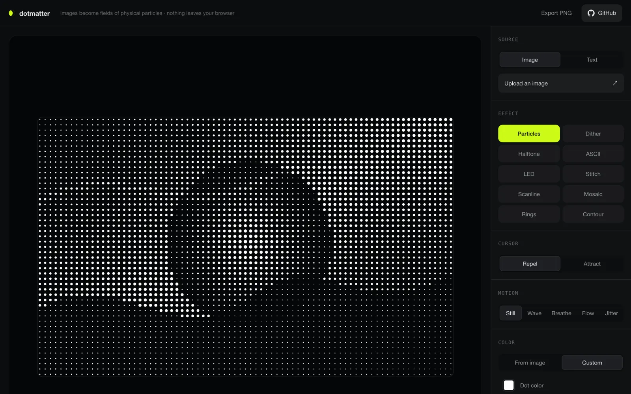Click the dot particle canvas preview
This screenshot has height=394, width=631.
click(x=245, y=247)
